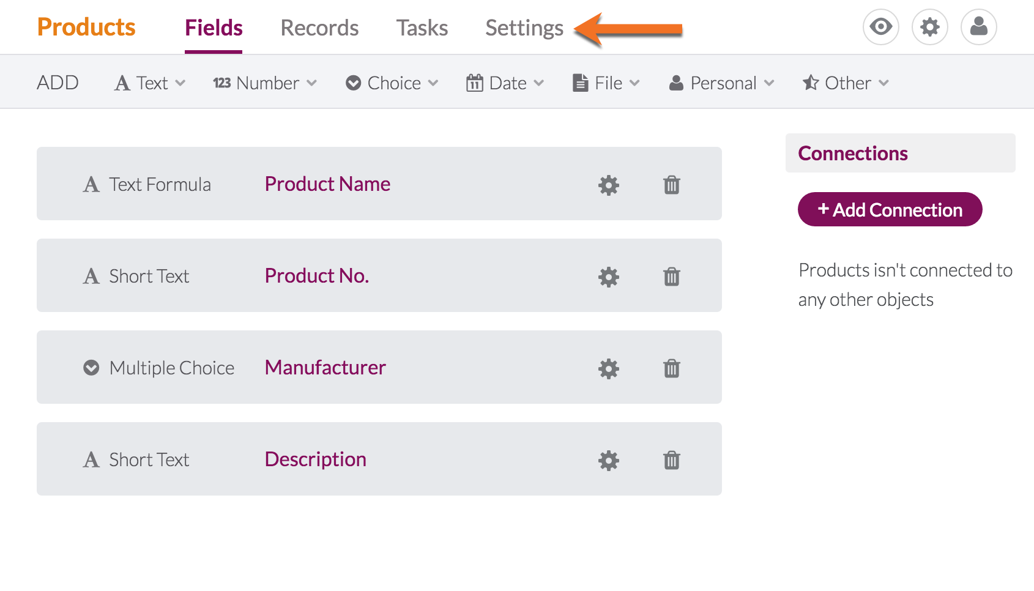Switch to the Records tab

[x=319, y=28]
